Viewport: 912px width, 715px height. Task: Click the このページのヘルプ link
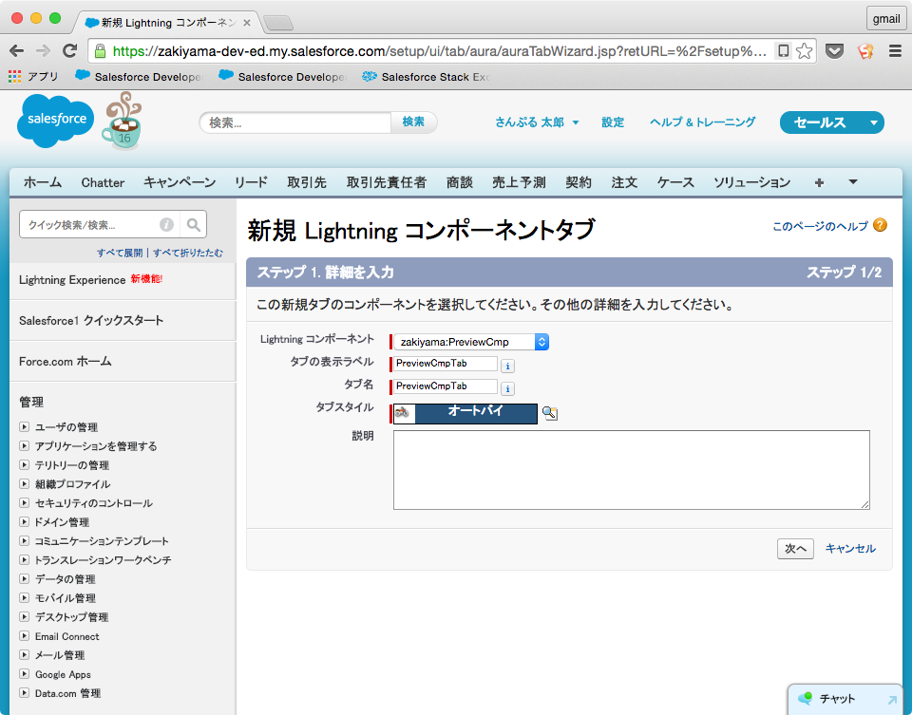tap(820, 226)
